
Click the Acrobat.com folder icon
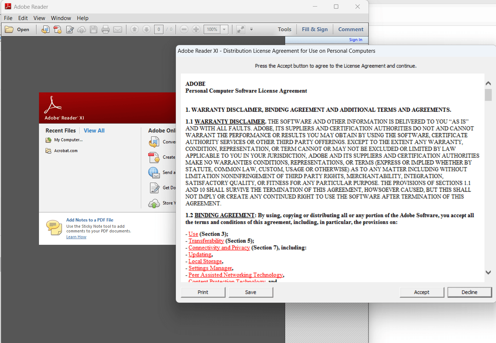point(48,151)
